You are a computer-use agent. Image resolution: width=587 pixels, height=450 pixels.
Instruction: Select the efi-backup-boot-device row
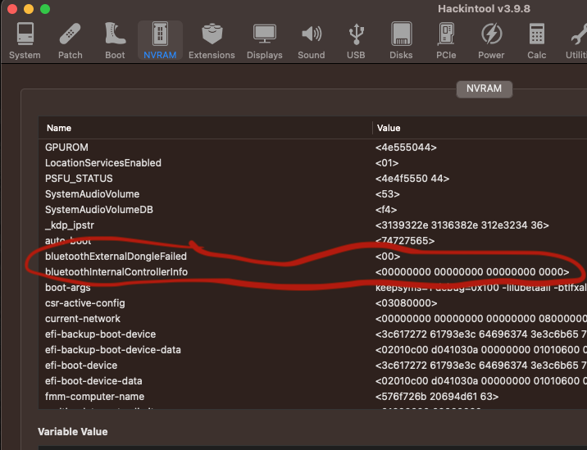tap(312, 334)
